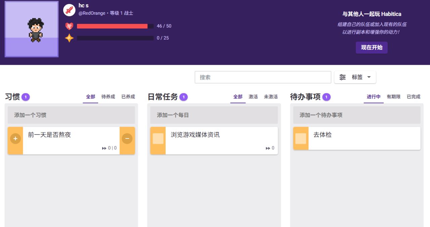
Task: Check off the daily 浏览游戏媒体资讯
Action: [x=158, y=138]
